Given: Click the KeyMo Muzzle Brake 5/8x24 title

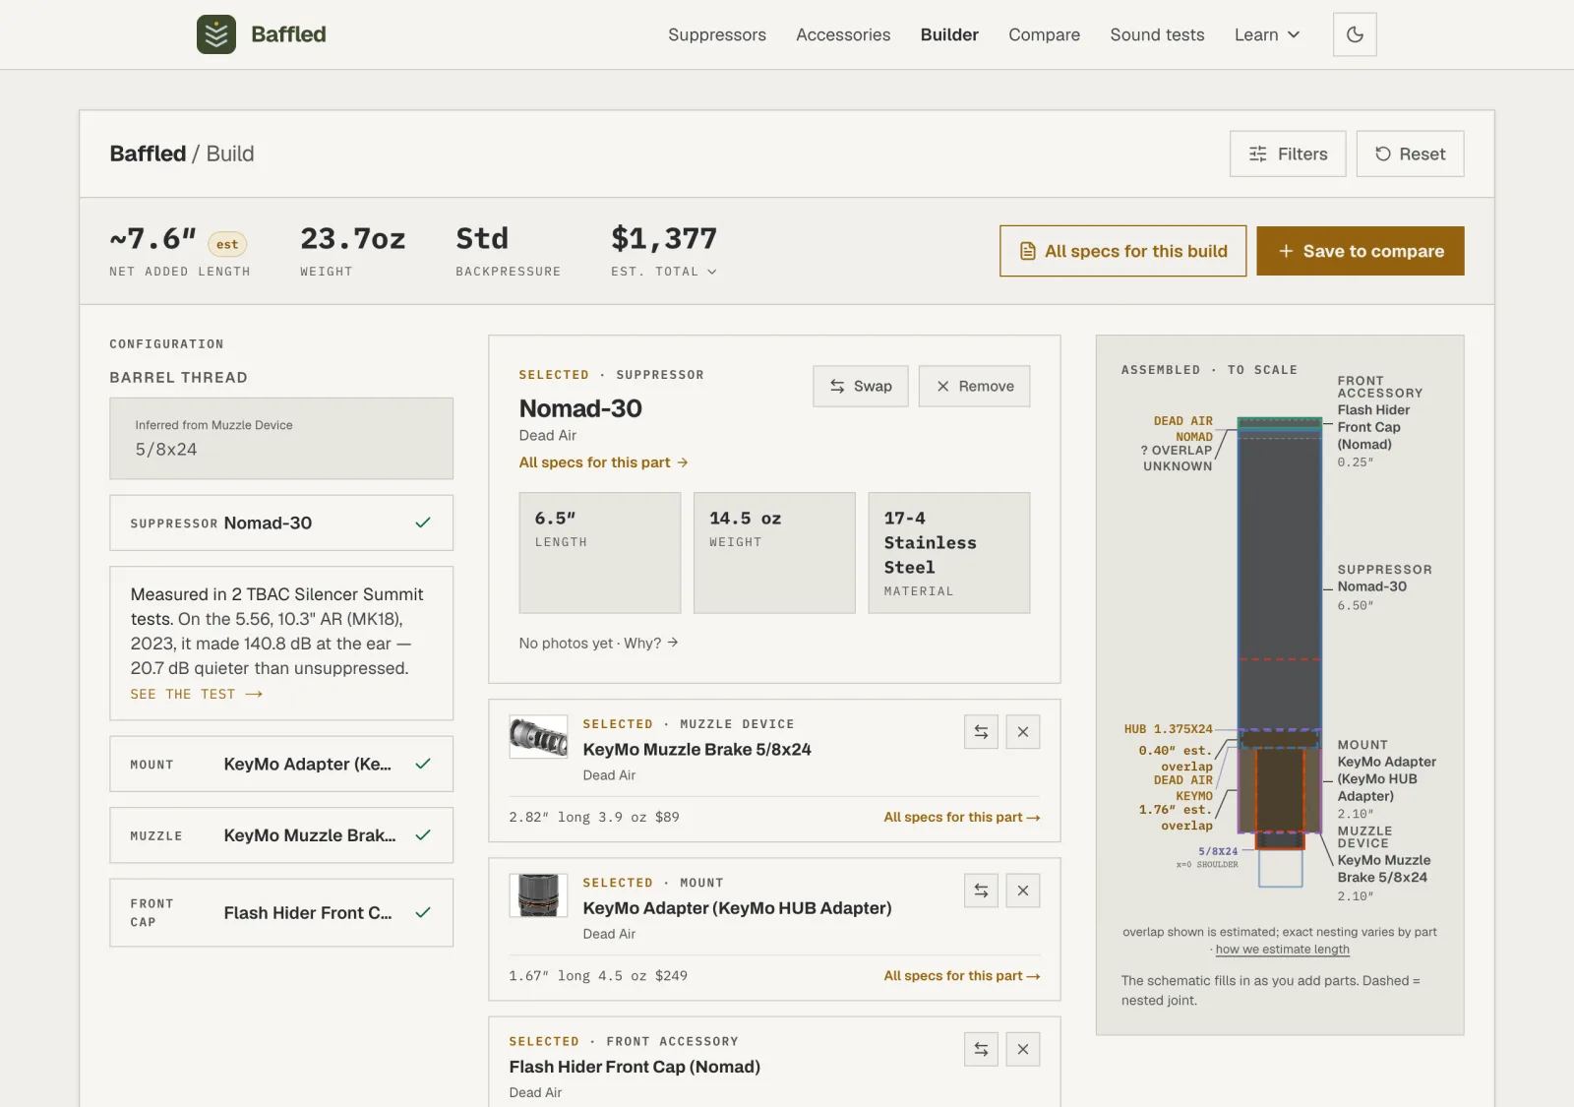Looking at the screenshot, I should [x=696, y=749].
